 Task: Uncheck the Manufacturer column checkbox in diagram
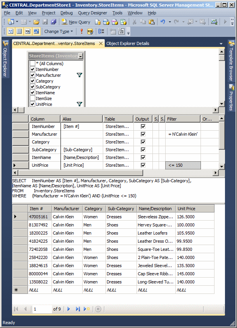(33, 75)
